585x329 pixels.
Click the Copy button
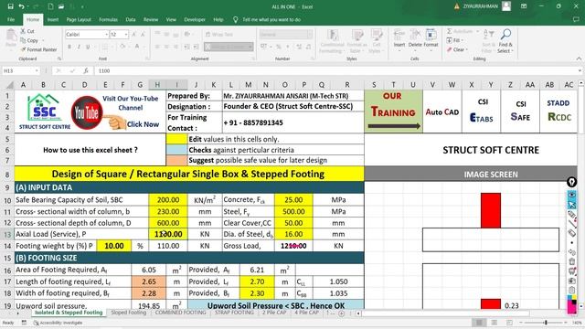coord(29,40)
